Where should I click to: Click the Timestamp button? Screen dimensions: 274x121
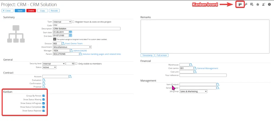(147, 55)
